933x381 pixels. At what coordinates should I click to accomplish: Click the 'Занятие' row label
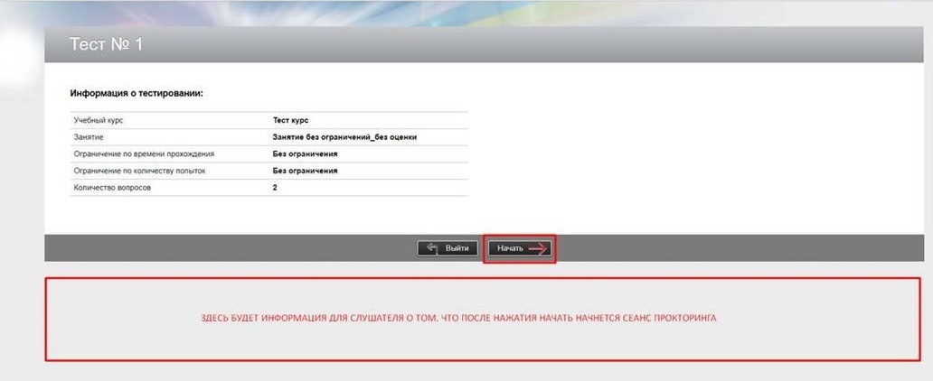(89, 136)
